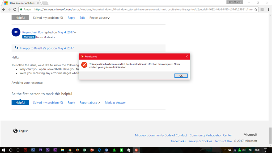Click the page scrollbar thumb
The width and height of the screenshot is (272, 153).
click(x=270, y=135)
